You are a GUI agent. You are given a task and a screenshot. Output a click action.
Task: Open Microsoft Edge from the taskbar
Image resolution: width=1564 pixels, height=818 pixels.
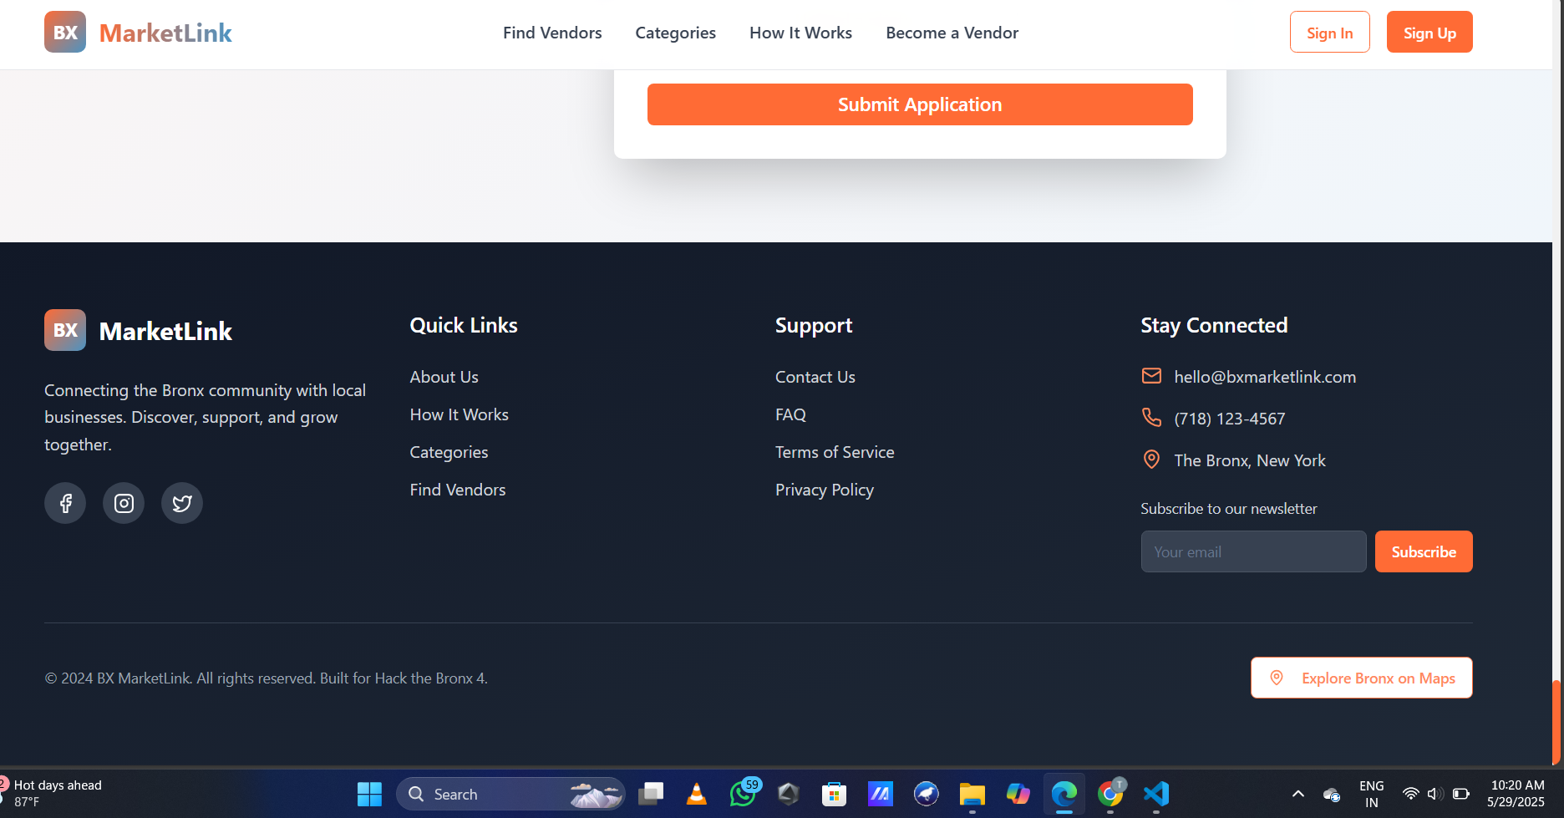(1064, 794)
